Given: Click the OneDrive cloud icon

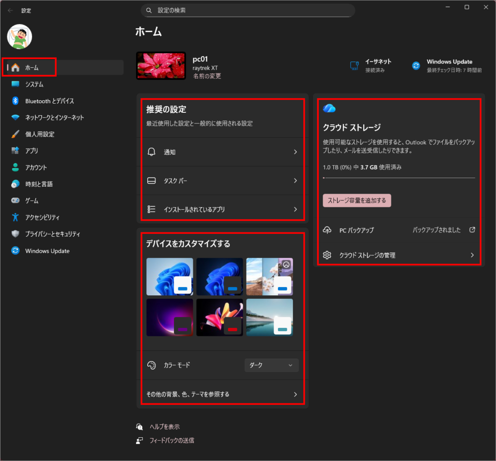Looking at the screenshot, I should point(329,108).
